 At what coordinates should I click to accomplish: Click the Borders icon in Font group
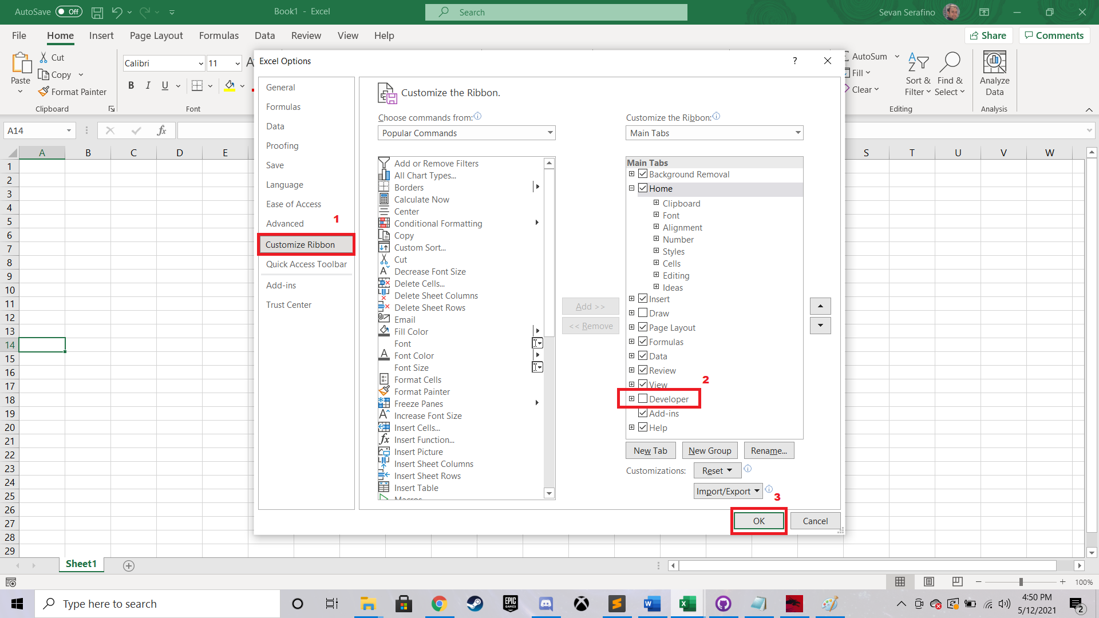click(197, 86)
